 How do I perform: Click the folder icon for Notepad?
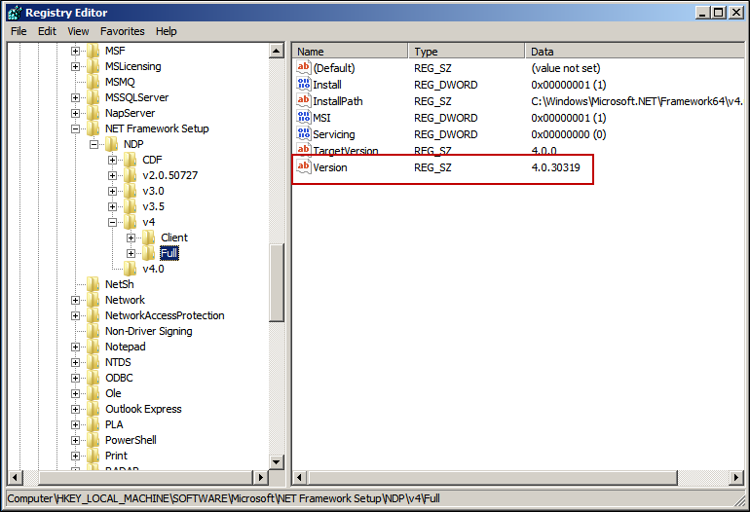pyautogui.click(x=94, y=347)
